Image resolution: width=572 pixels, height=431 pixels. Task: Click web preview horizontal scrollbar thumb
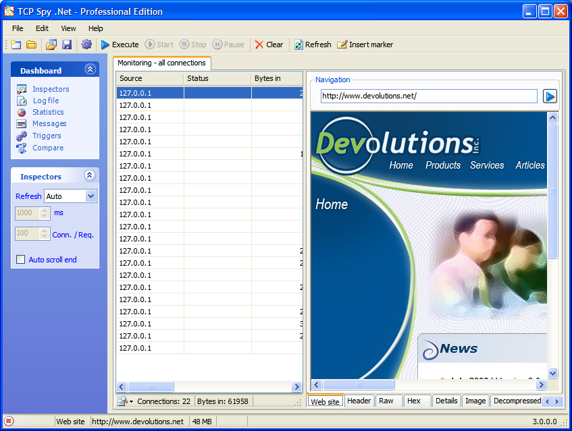[359, 384]
